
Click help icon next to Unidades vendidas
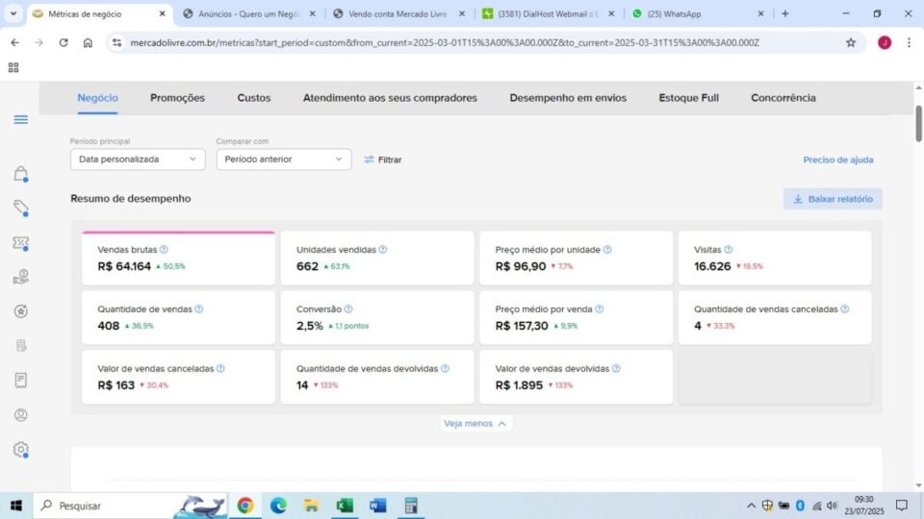click(383, 250)
